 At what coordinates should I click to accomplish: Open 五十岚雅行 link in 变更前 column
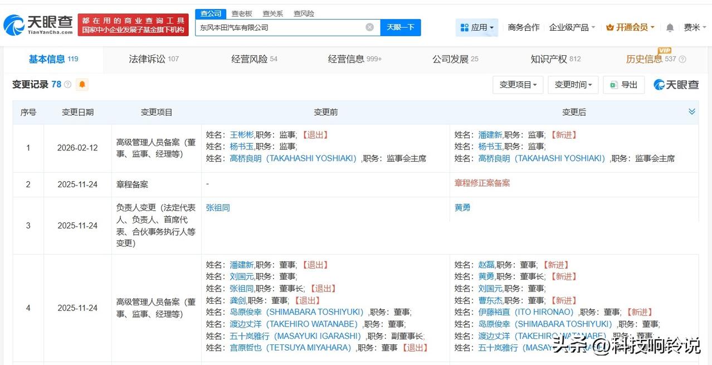click(x=297, y=336)
